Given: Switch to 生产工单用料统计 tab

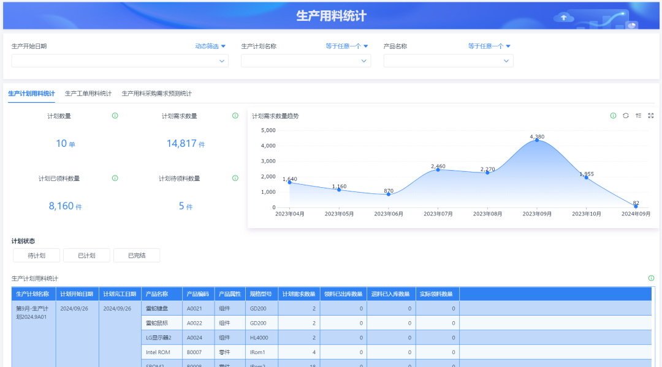Looking at the screenshot, I should point(88,94).
